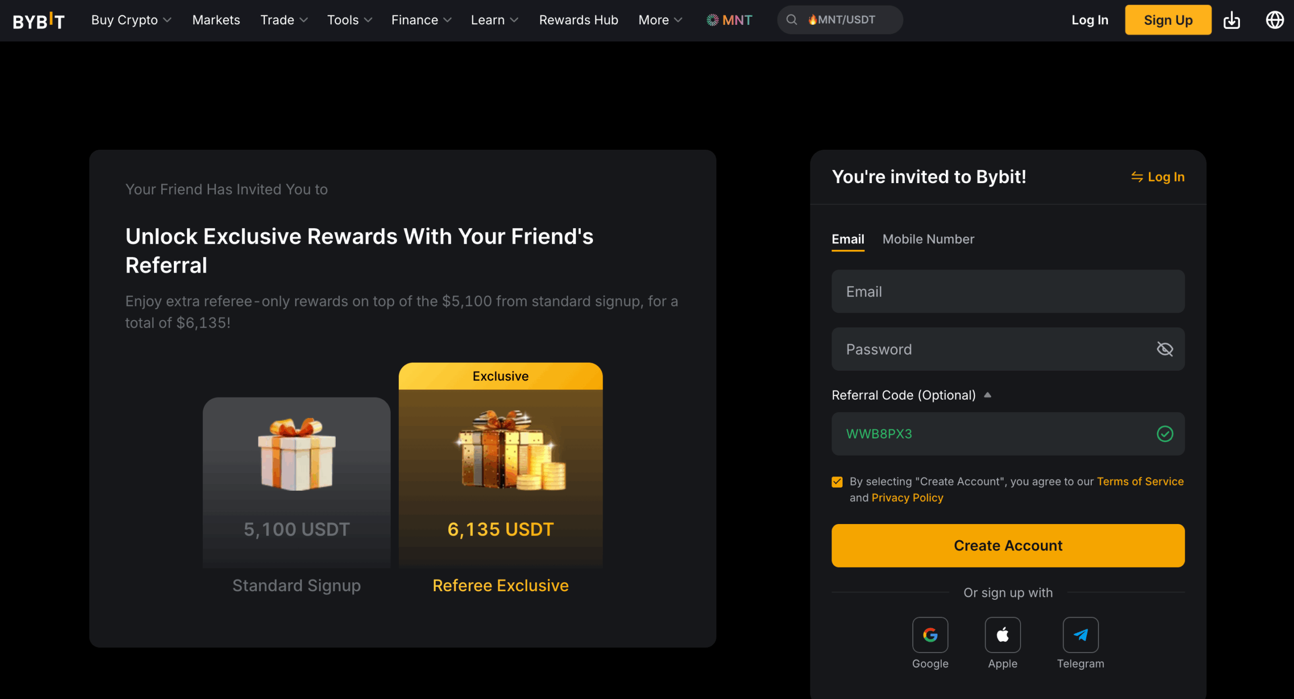Screen dimensions: 1294x699
Task: Expand the Buy Crypto dropdown
Action: (x=131, y=20)
